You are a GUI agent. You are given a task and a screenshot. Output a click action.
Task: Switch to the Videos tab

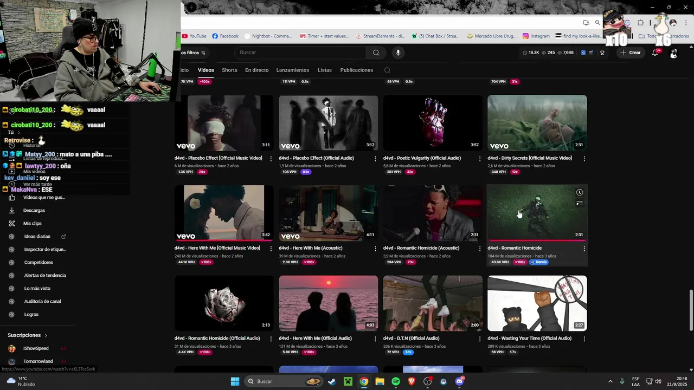tap(206, 70)
